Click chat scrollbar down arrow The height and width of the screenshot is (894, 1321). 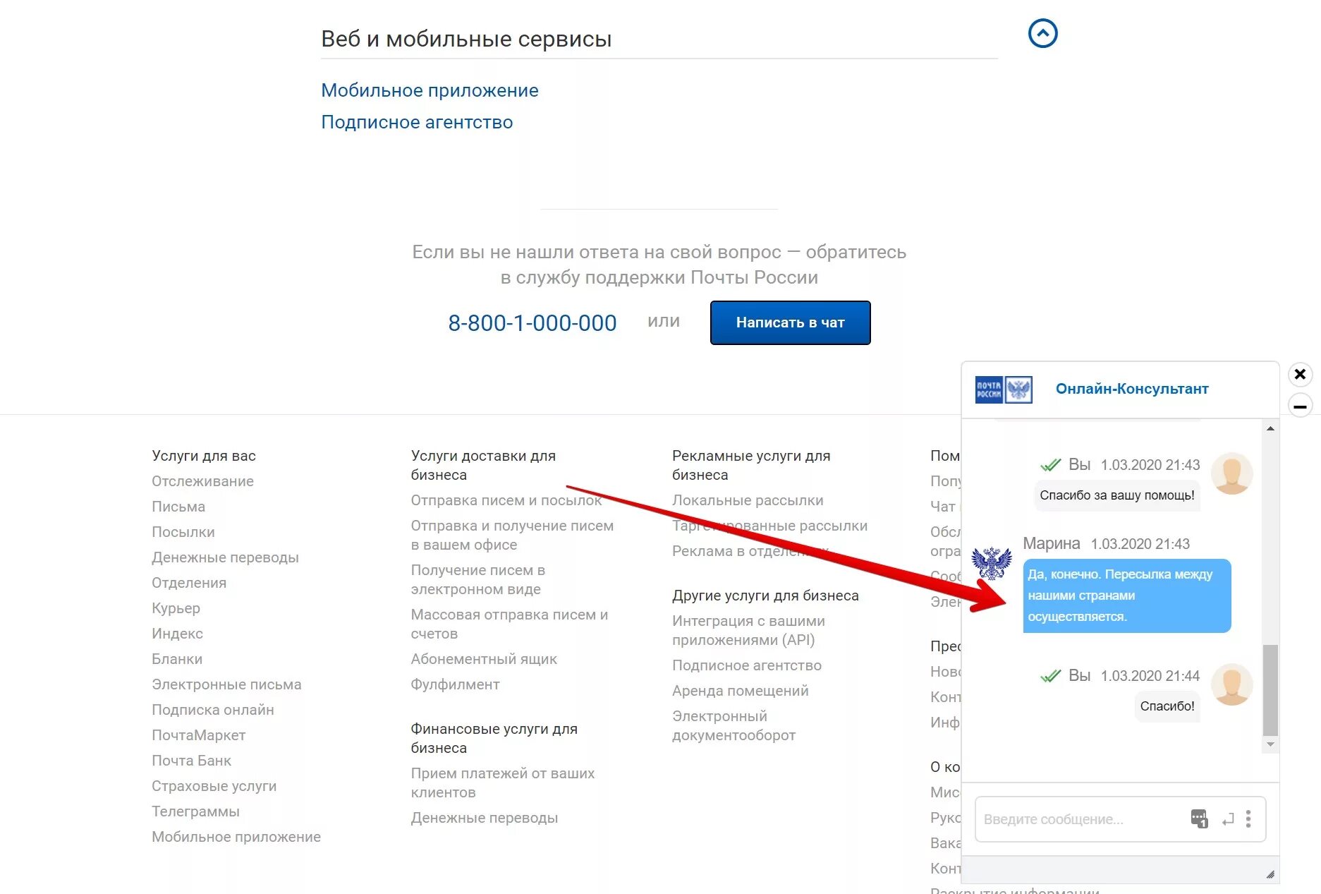(1270, 744)
